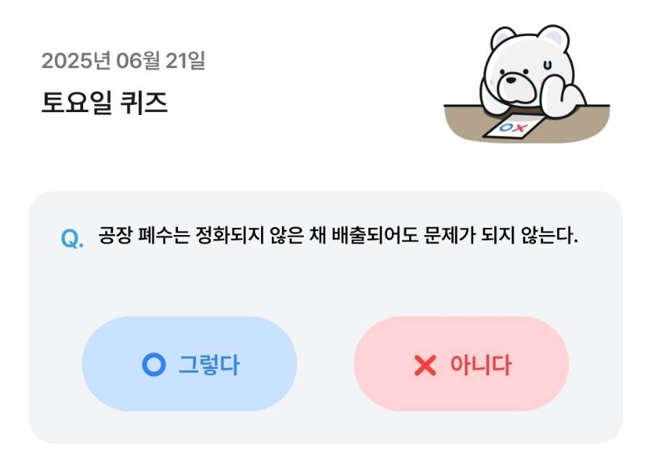Tap the bear's left ear
The height and width of the screenshot is (473, 651).
(x=503, y=38)
